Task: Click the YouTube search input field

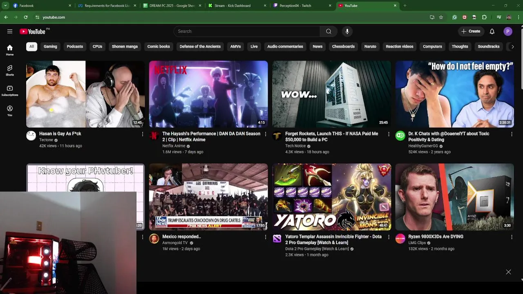Action: click(247, 31)
